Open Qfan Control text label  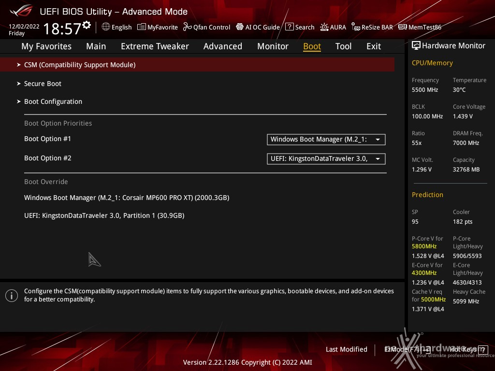(212, 28)
